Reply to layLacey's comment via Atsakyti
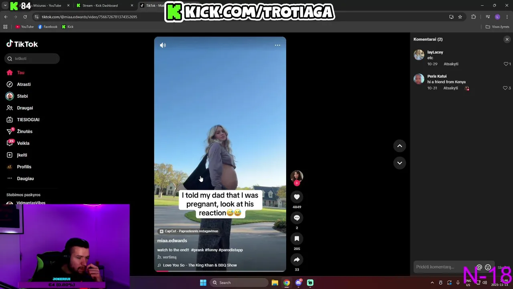The image size is (513, 289). (451, 64)
